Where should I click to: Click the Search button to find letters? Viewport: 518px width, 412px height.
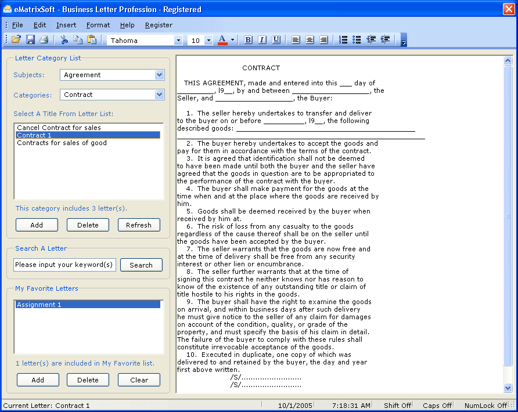141,265
